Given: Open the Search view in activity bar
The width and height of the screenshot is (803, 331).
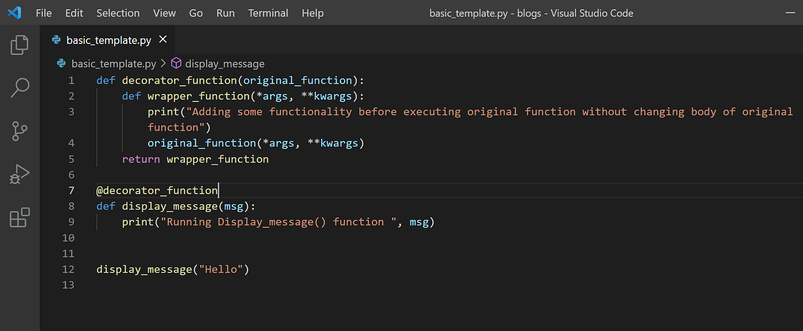Looking at the screenshot, I should click(20, 88).
